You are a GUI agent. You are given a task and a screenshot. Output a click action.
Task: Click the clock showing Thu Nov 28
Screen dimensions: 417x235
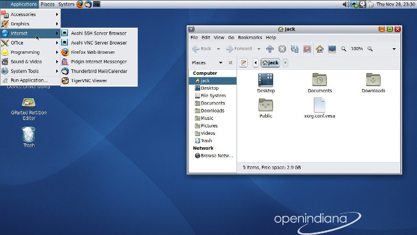395,4
